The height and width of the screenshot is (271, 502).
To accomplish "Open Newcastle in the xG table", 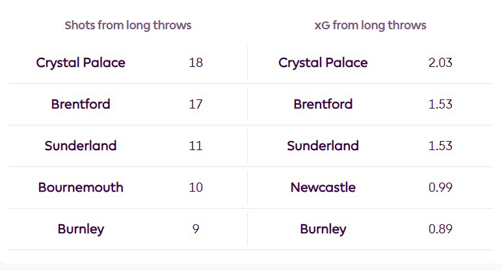I will tap(323, 187).
